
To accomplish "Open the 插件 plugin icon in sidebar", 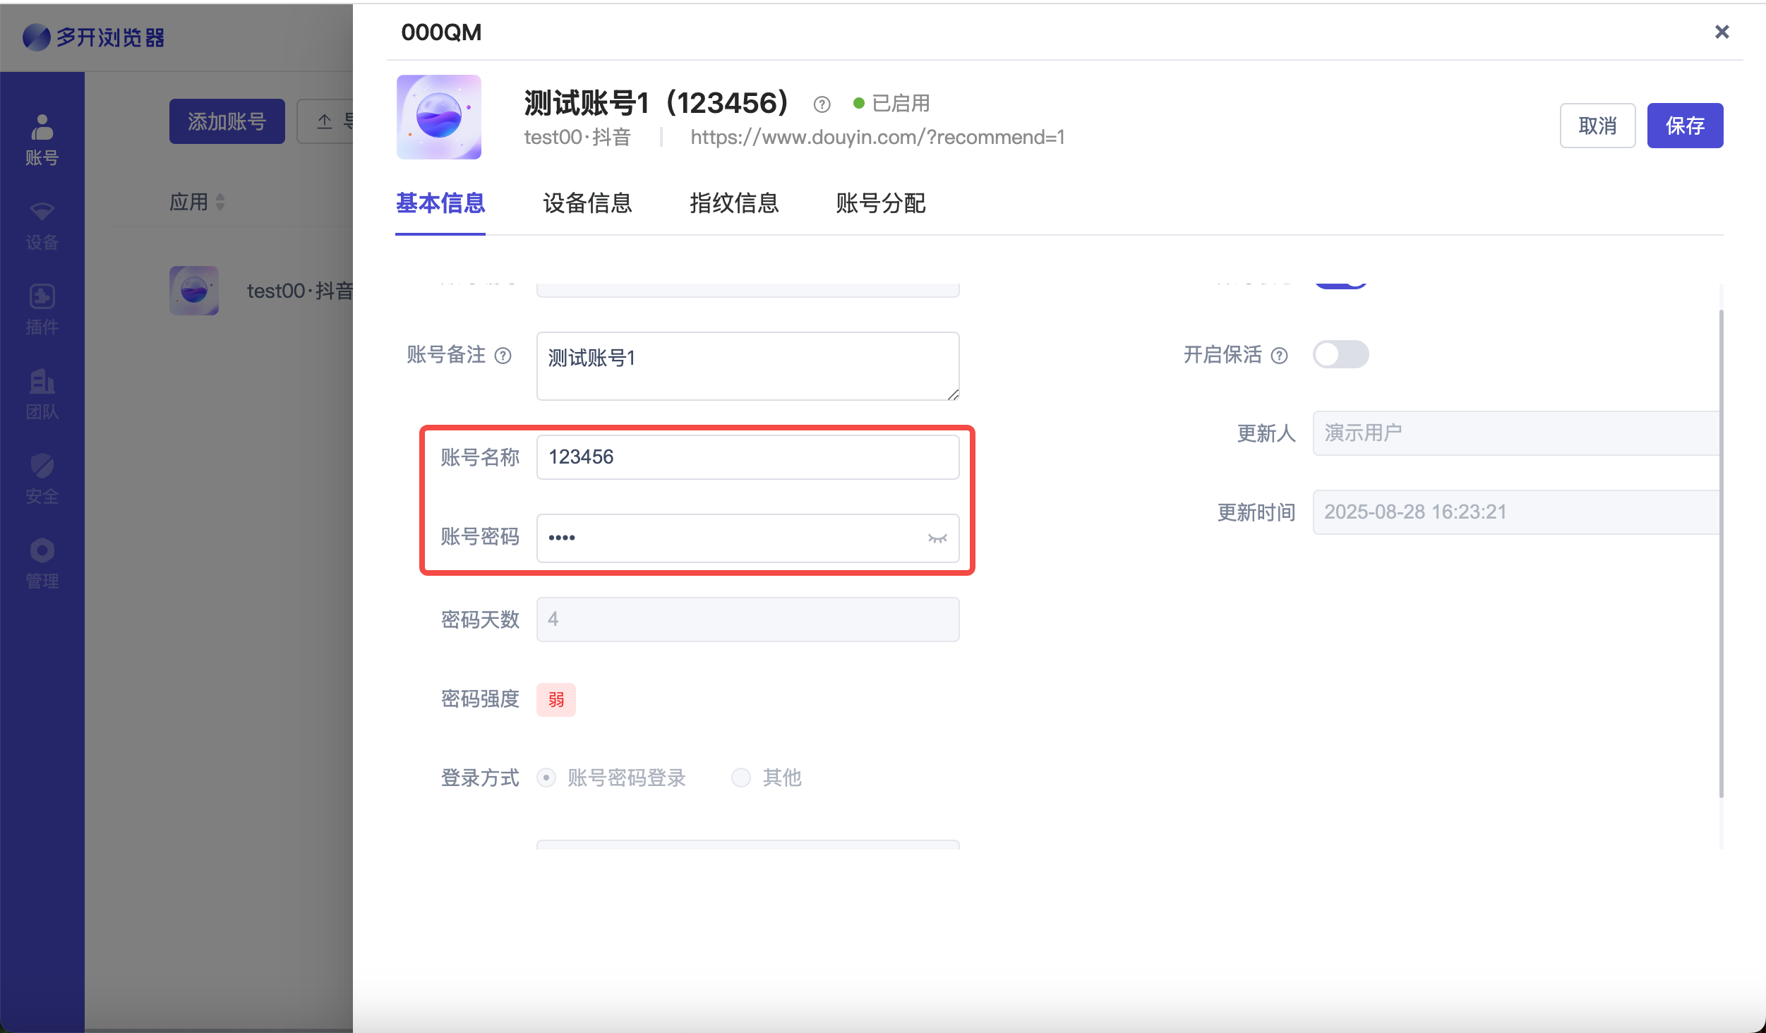I will click(42, 296).
